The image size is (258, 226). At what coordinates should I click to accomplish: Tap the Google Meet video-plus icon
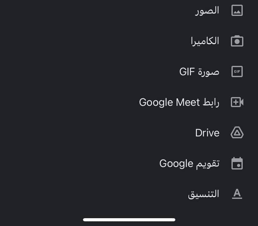[237, 102]
